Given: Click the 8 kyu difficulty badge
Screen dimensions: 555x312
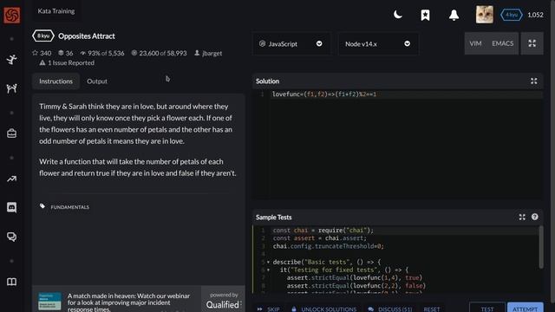Looking at the screenshot, I should tap(43, 36).
